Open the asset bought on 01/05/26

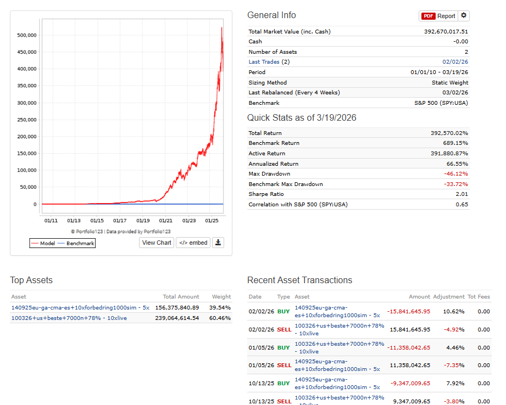pyautogui.click(x=339, y=347)
